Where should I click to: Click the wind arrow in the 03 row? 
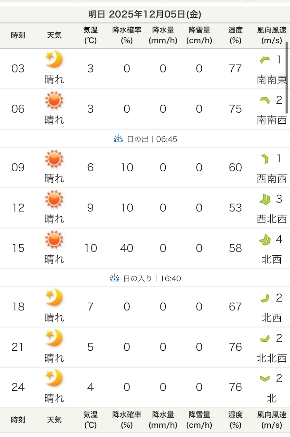[x=265, y=60]
